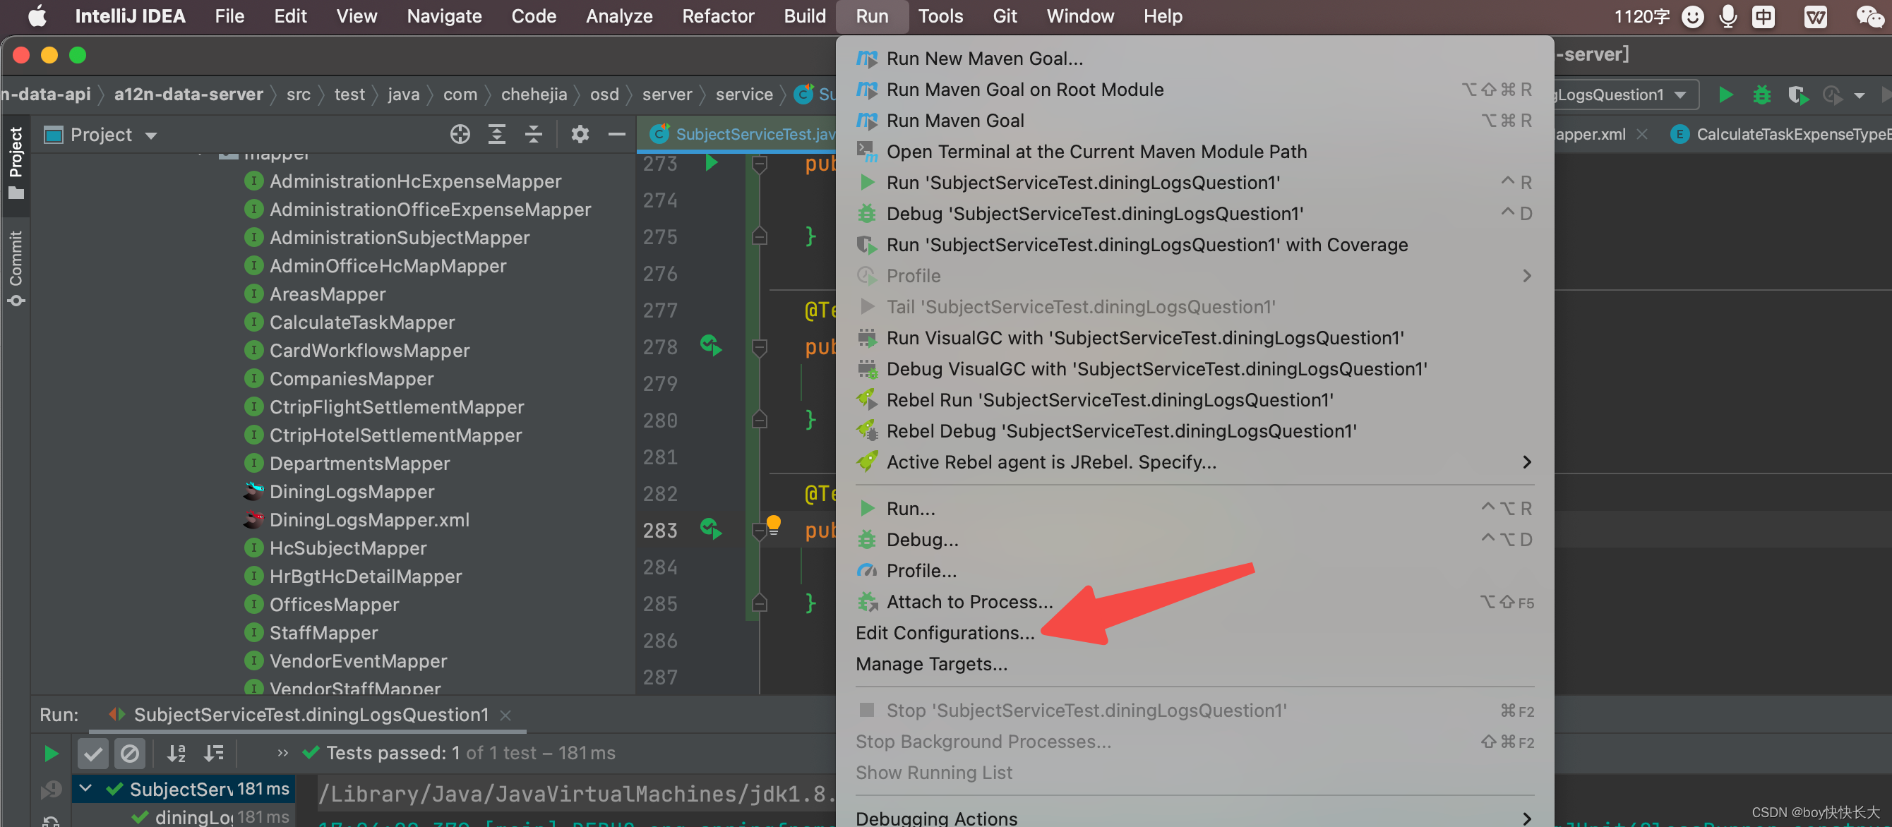Open the Refactor menu
Image resolution: width=1892 pixels, height=827 pixels.
[x=717, y=16]
